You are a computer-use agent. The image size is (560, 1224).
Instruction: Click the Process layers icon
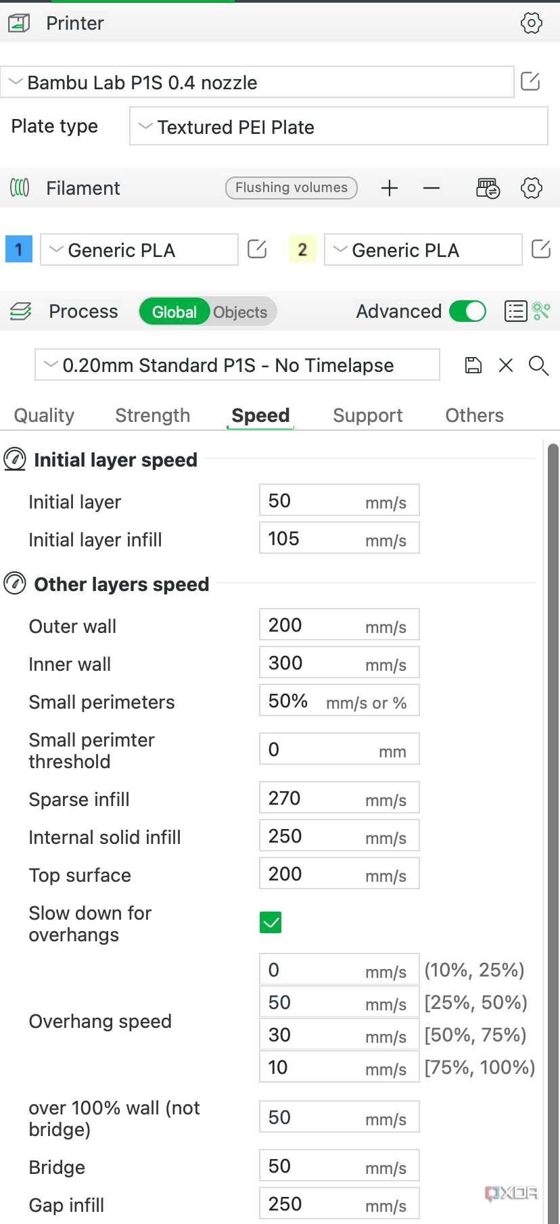[x=21, y=311]
